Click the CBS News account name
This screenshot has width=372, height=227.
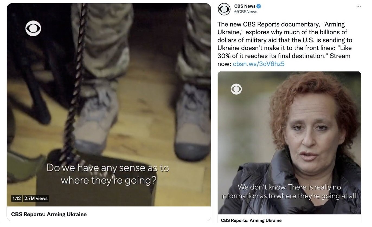245,6
